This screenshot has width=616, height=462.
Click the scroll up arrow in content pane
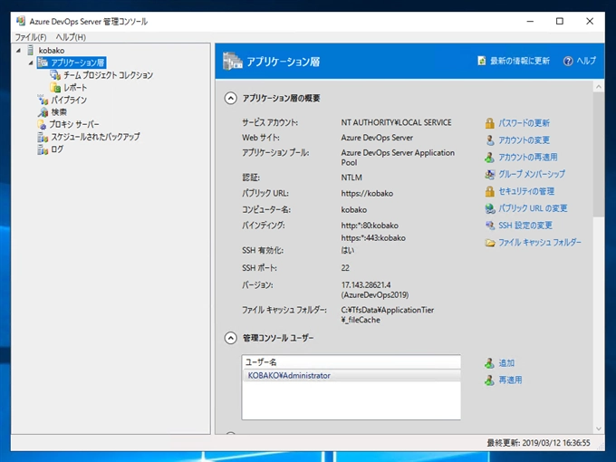[x=598, y=87]
